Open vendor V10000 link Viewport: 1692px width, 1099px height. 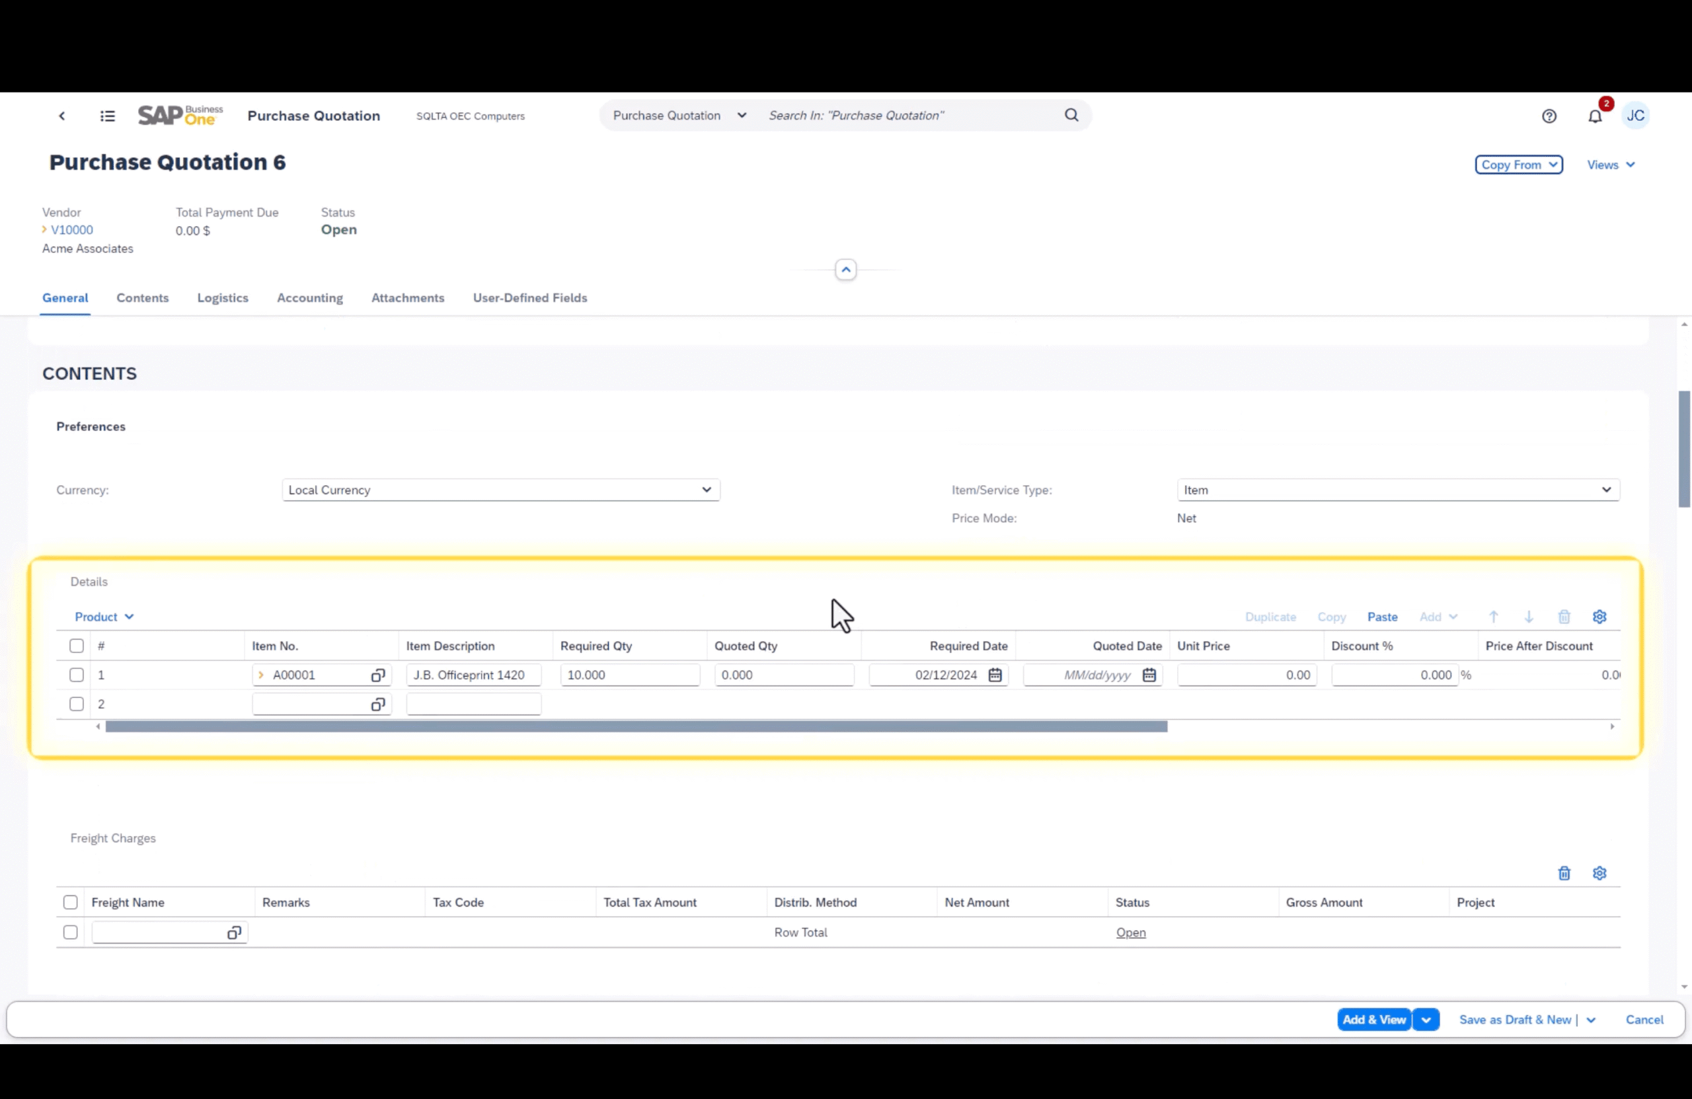tap(72, 231)
